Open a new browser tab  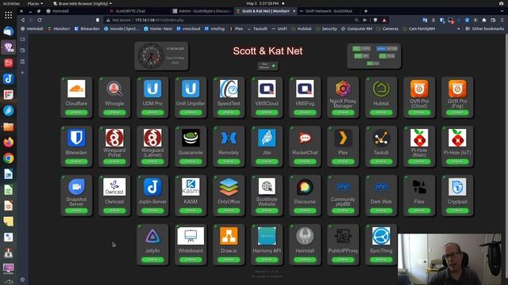click(x=366, y=11)
